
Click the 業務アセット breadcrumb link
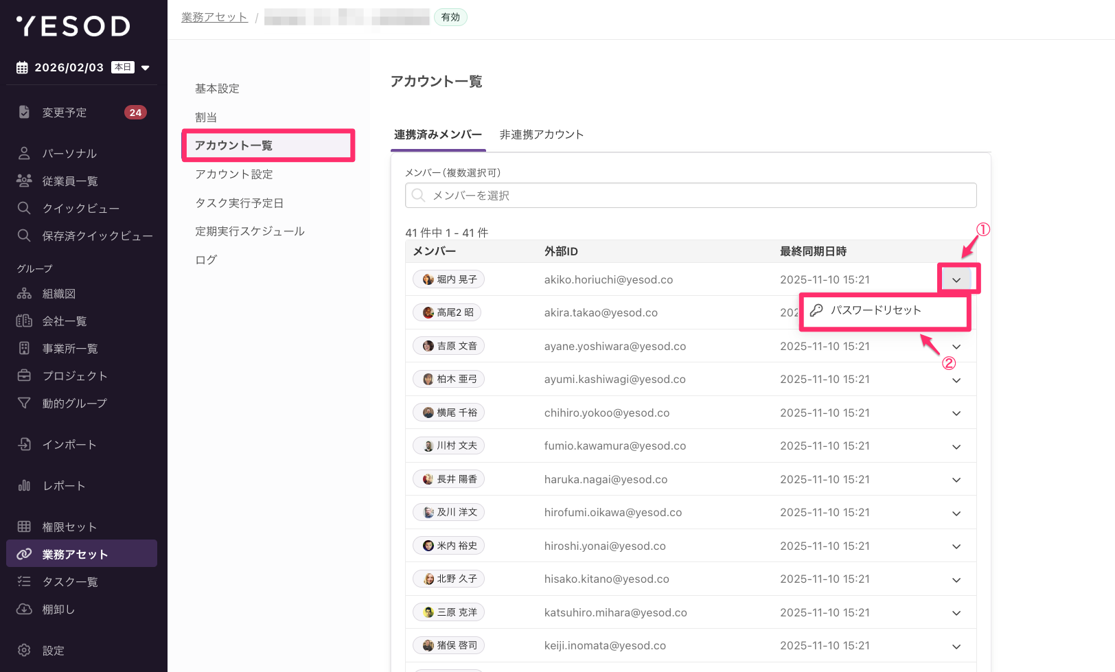pos(214,17)
